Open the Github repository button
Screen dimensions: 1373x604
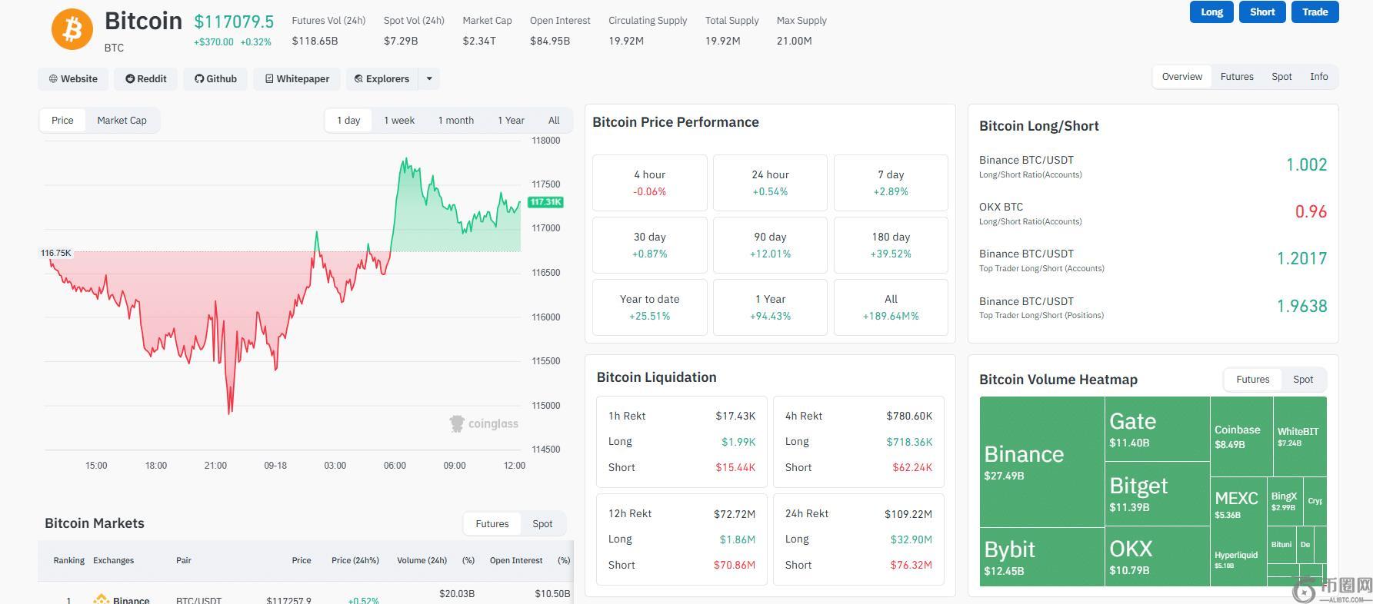click(x=215, y=78)
